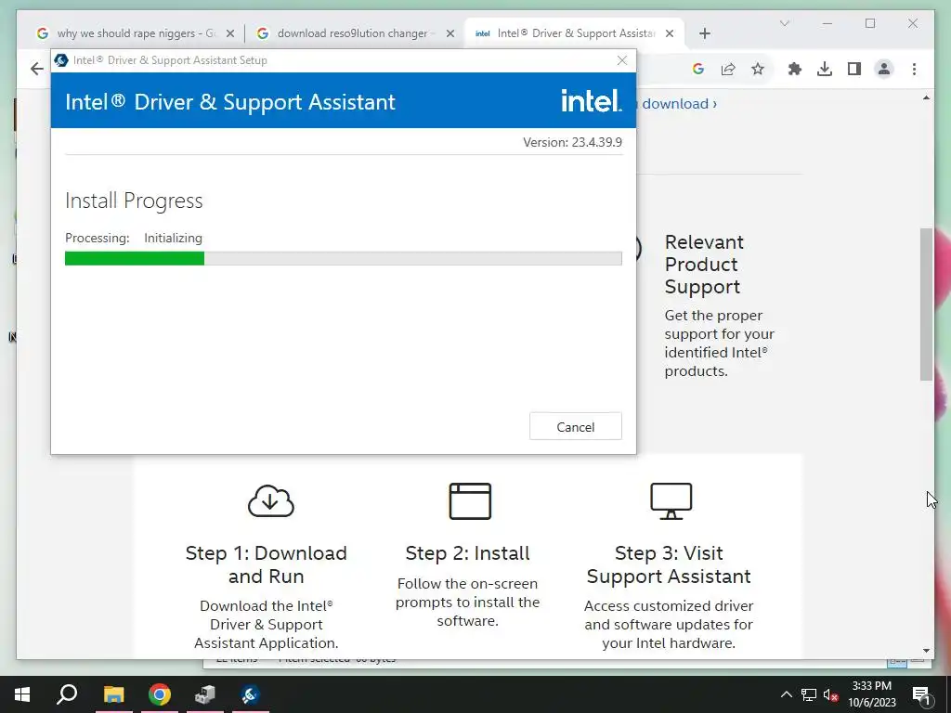
Task: Click the "Version: 23.4.39.9" text
Action: tap(572, 142)
